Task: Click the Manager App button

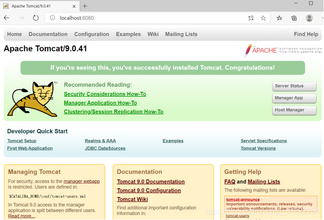Action: coord(294,98)
